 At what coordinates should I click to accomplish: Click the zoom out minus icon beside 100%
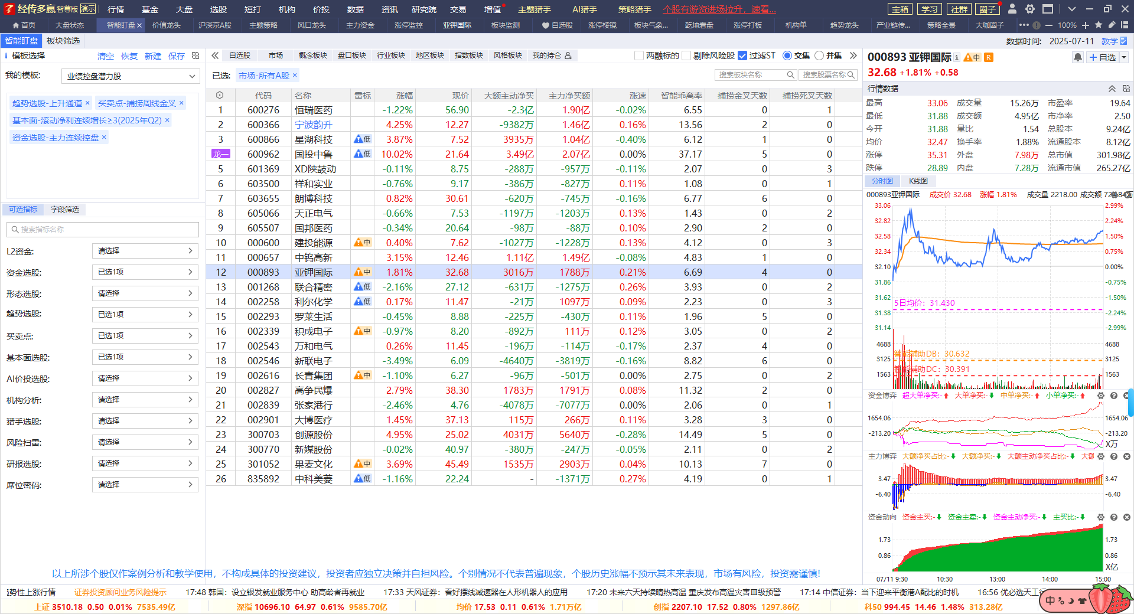[1048, 25]
